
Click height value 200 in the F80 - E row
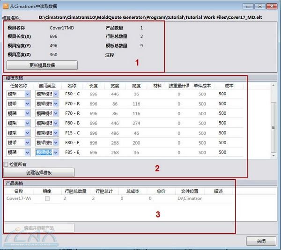point(136,143)
